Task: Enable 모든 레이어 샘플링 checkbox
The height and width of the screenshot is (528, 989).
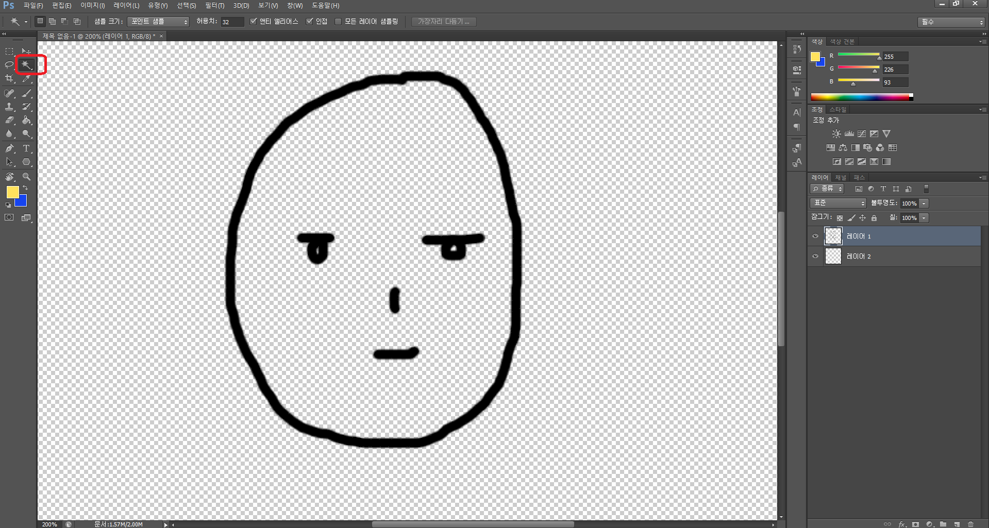Action: click(x=338, y=21)
